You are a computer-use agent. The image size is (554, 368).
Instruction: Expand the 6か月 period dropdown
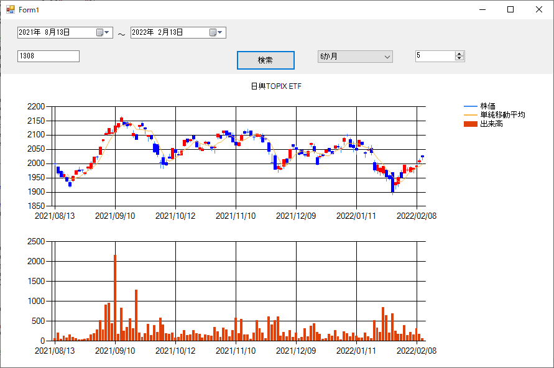click(x=387, y=57)
